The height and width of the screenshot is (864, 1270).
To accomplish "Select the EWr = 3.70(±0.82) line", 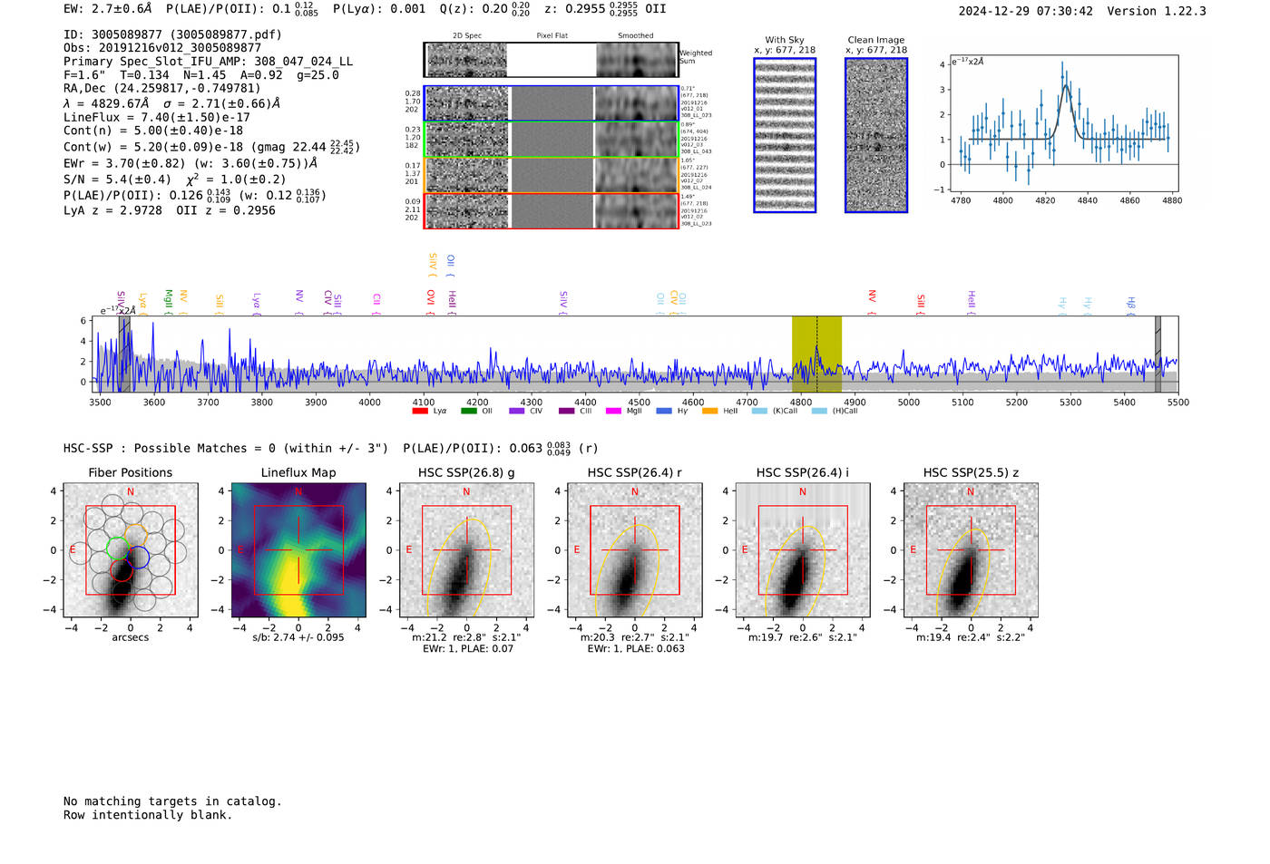I will point(190,163).
